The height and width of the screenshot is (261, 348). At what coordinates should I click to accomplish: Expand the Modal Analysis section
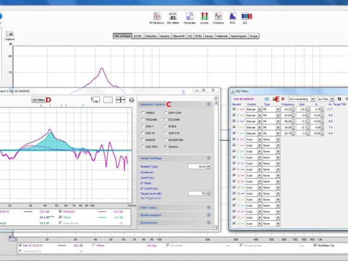point(208,215)
